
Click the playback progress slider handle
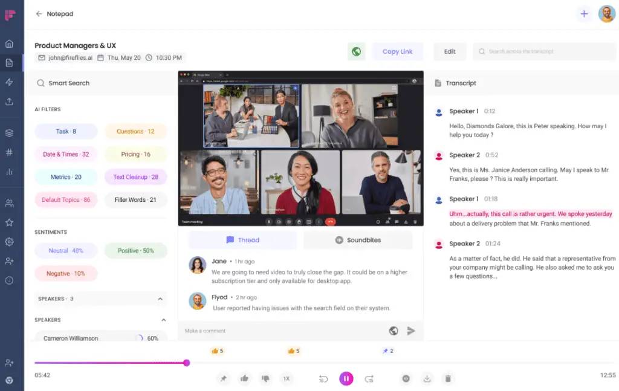(187, 363)
